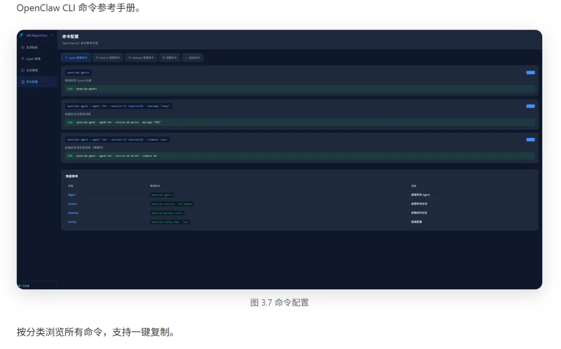Switch to the Gateway 管理命令 tab

[141, 58]
